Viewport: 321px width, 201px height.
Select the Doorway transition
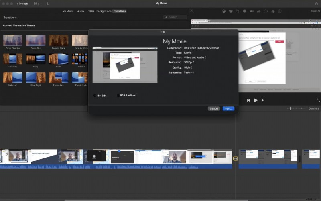pyautogui.click(x=13, y=59)
